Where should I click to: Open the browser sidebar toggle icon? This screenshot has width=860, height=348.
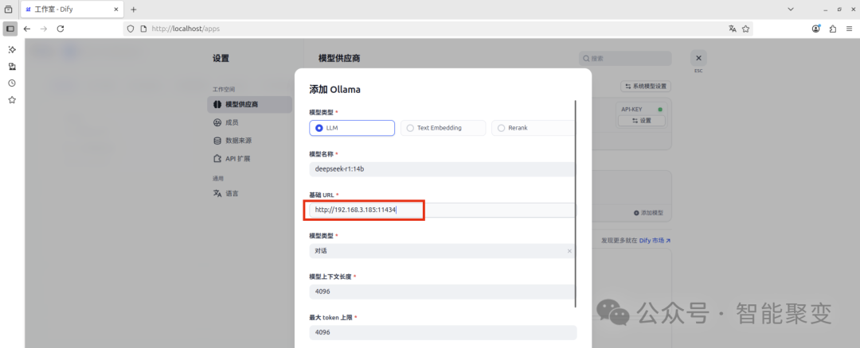10,29
